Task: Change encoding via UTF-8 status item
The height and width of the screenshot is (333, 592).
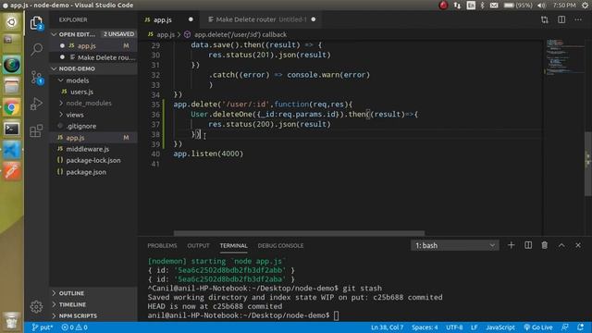Action: tap(454, 327)
